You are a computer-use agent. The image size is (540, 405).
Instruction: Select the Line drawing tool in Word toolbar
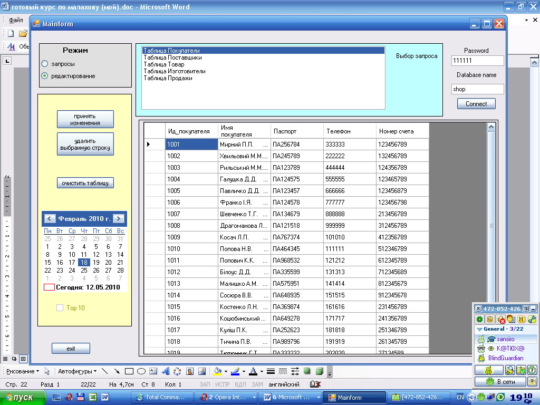[105, 371]
